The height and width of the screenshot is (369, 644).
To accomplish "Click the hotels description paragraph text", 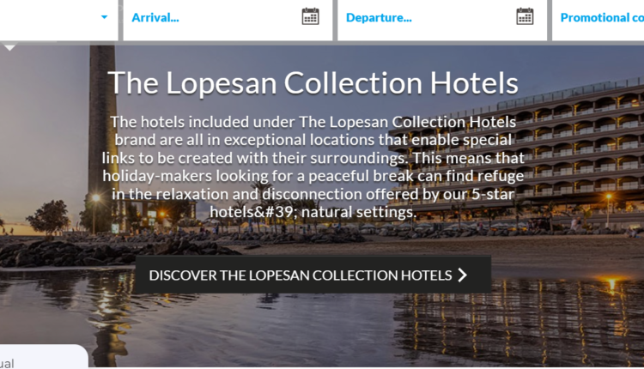I will (x=313, y=167).
